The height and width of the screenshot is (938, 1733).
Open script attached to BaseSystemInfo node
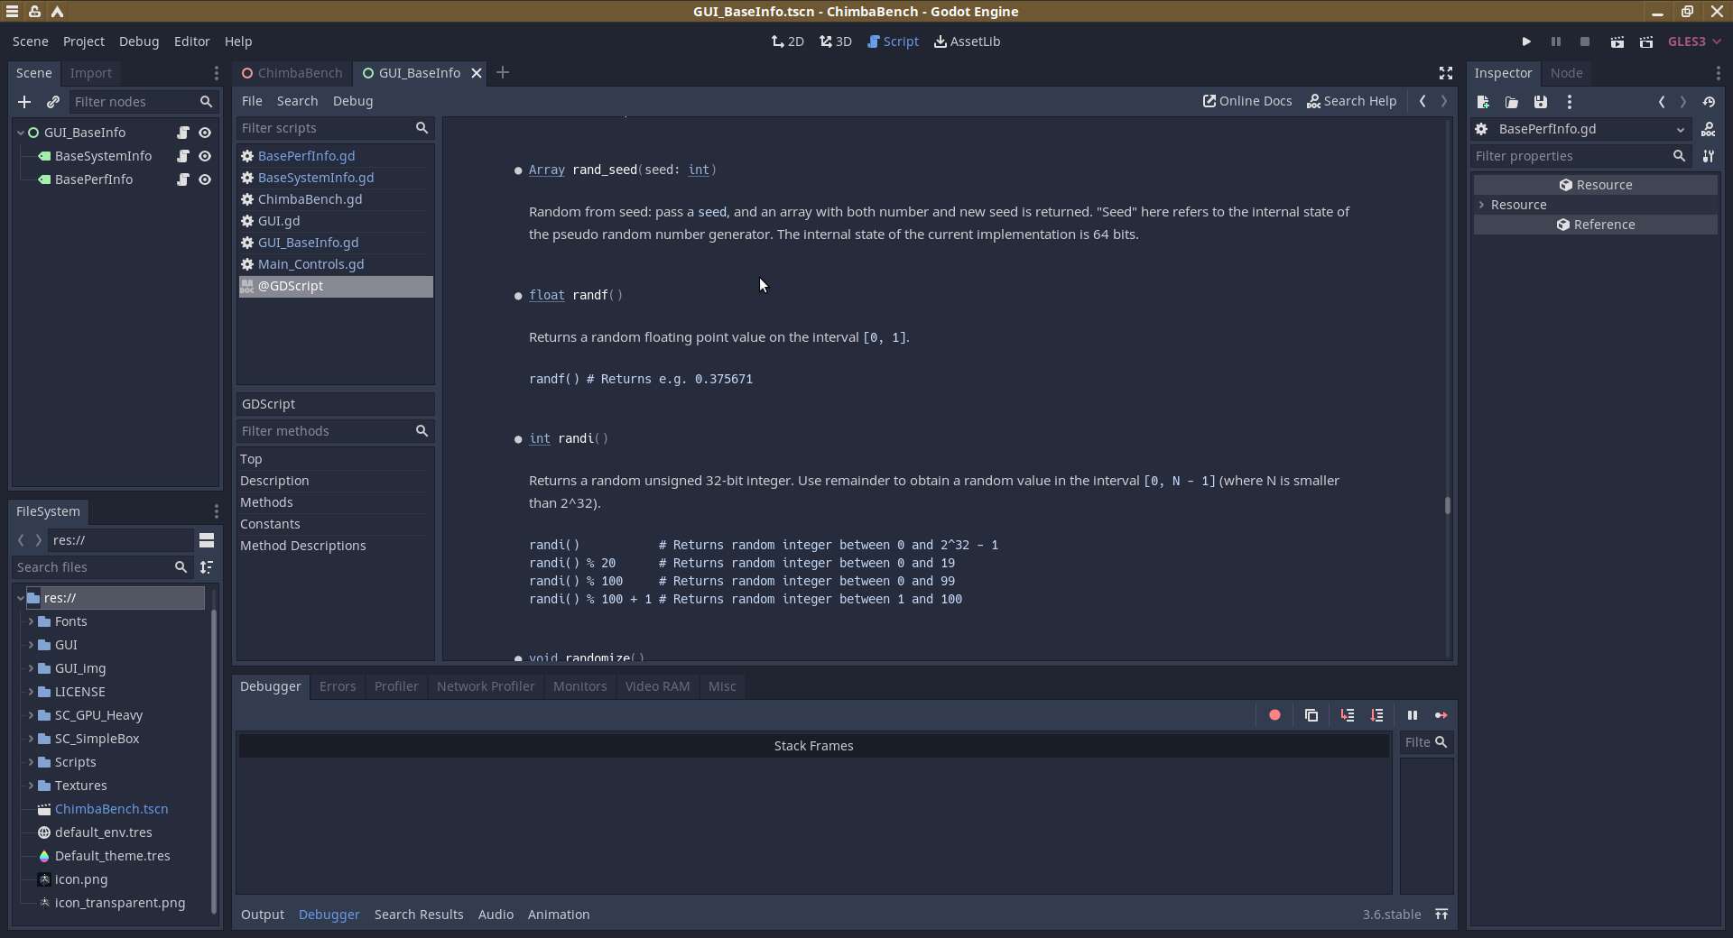tap(183, 156)
